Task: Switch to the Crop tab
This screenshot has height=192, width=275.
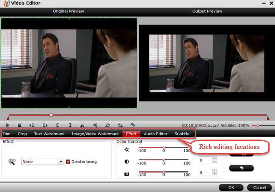Action: 22,134
